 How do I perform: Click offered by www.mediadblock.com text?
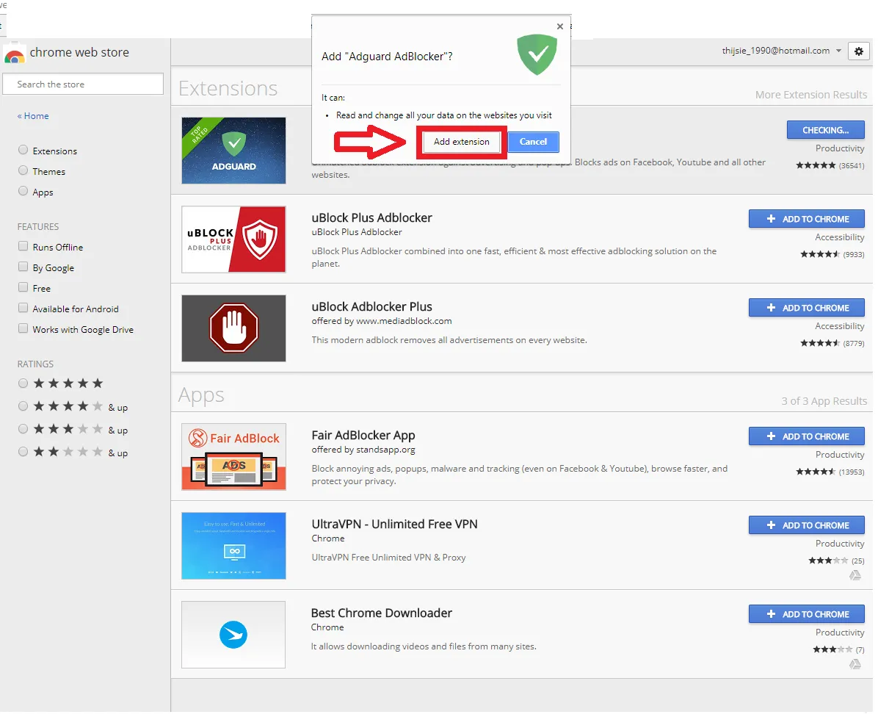point(381,321)
